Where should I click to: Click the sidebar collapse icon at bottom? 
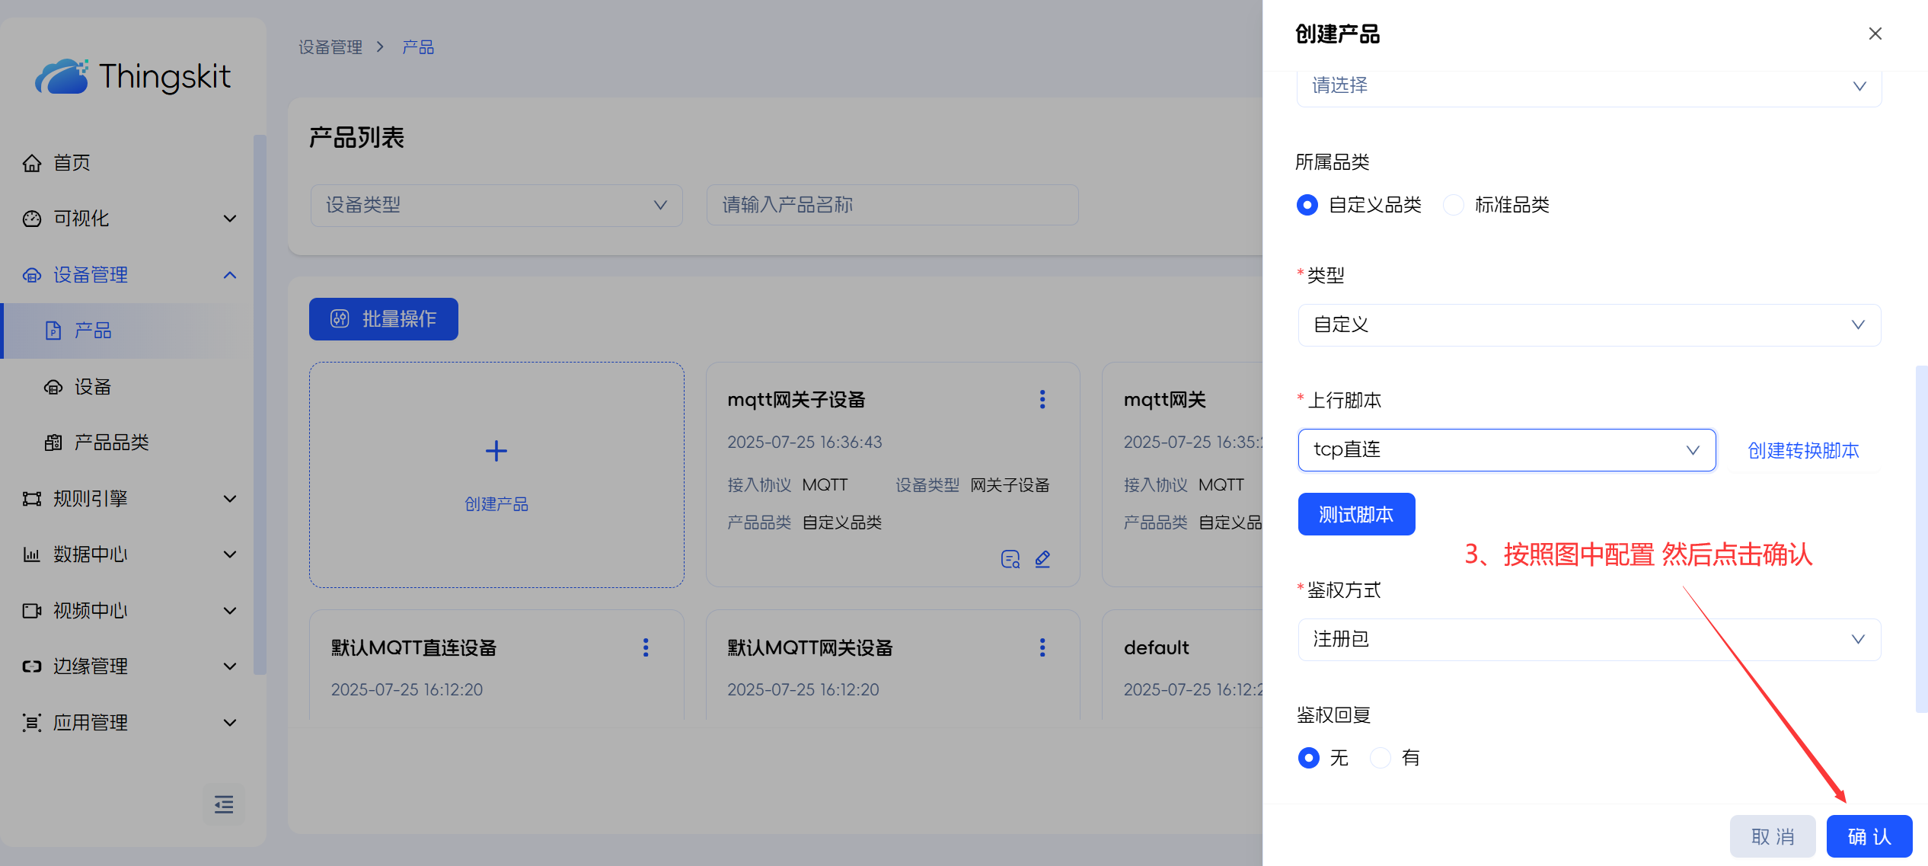224,804
